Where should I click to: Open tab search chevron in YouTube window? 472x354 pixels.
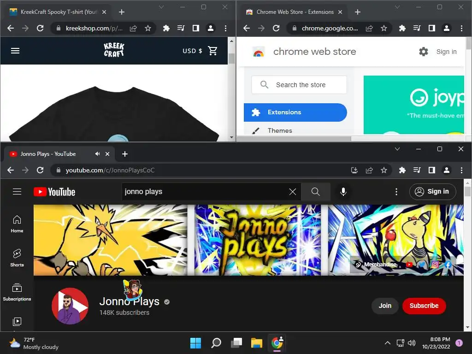(397, 149)
